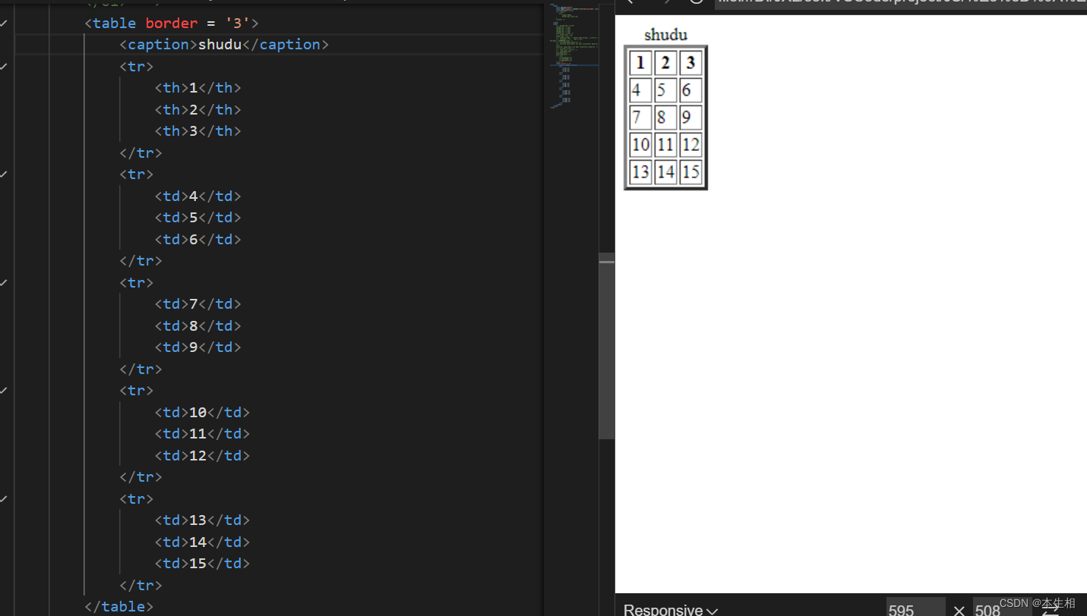Click table cell 15 in the preview
Screen dimensions: 1087x616
[690, 171]
